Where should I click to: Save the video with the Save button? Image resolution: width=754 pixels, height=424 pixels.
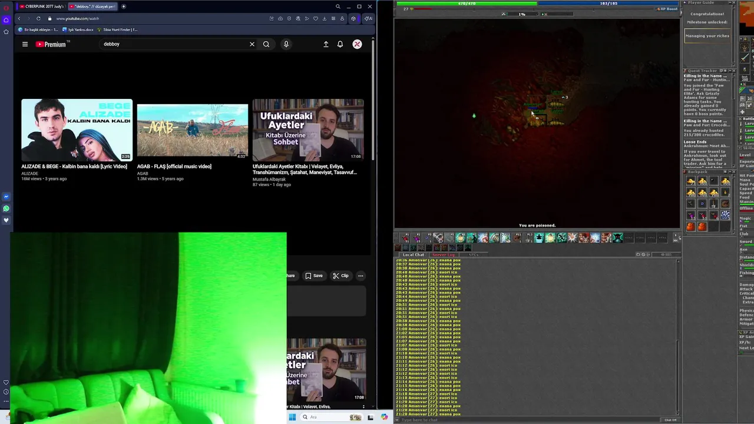[314, 276]
